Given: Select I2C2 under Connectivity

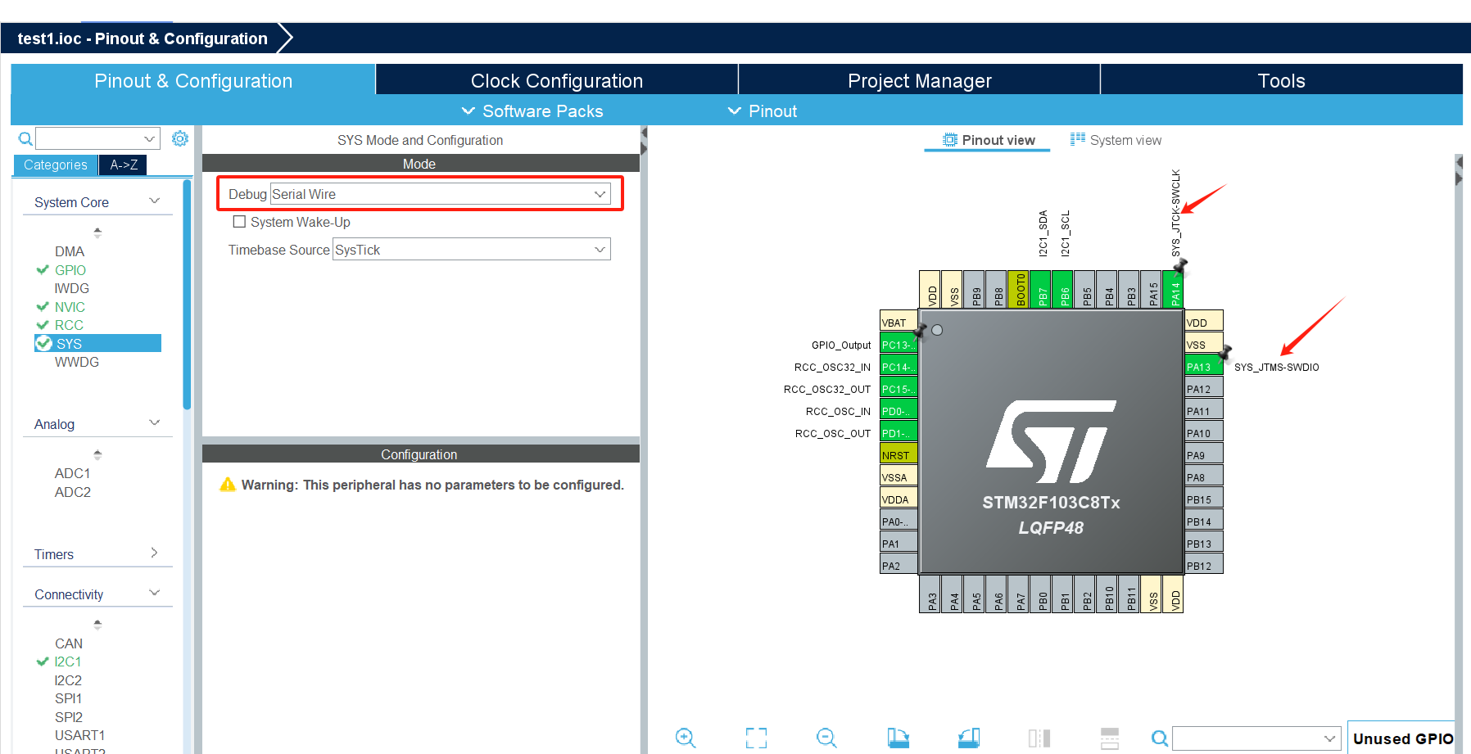Looking at the screenshot, I should pyautogui.click(x=68, y=680).
